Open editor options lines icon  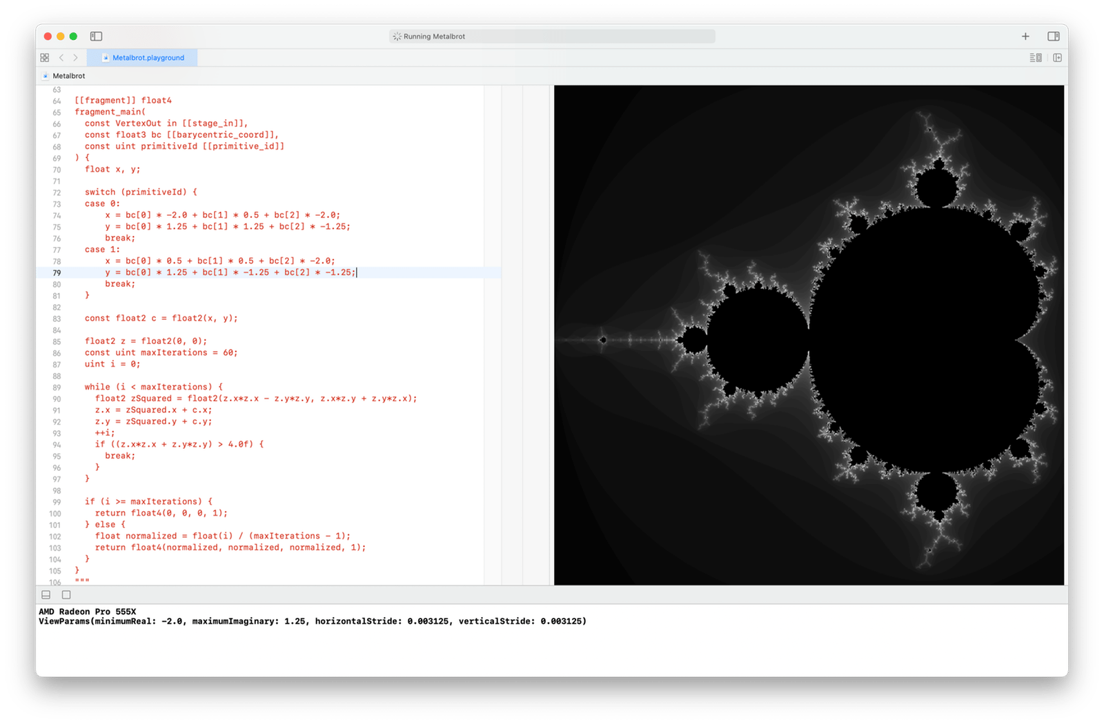1036,58
